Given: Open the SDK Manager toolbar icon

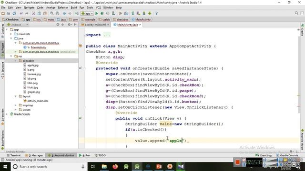Looking at the screenshot, I should point(144,13).
